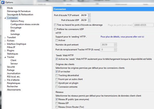Screen dimensions: 154x109
Task: Collapse the Tracker tree node arrow
Action: pos(5,57)
